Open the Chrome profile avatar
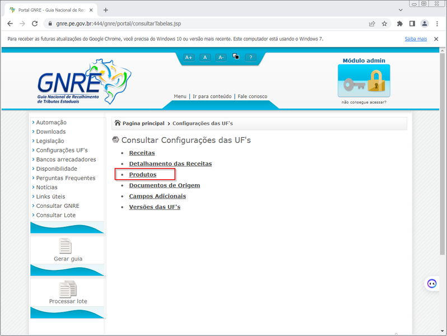Image resolution: width=447 pixels, height=336 pixels. (425, 24)
